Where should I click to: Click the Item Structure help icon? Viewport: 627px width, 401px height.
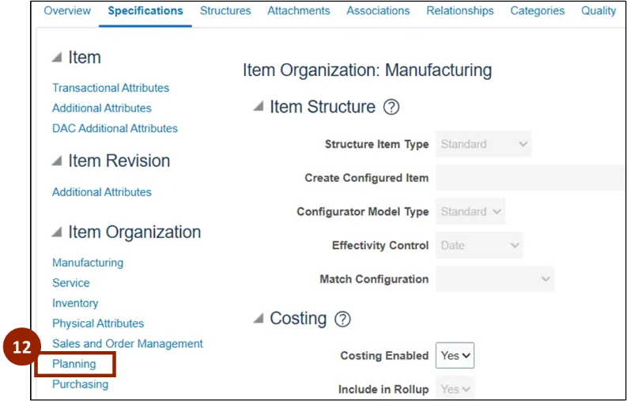click(391, 108)
